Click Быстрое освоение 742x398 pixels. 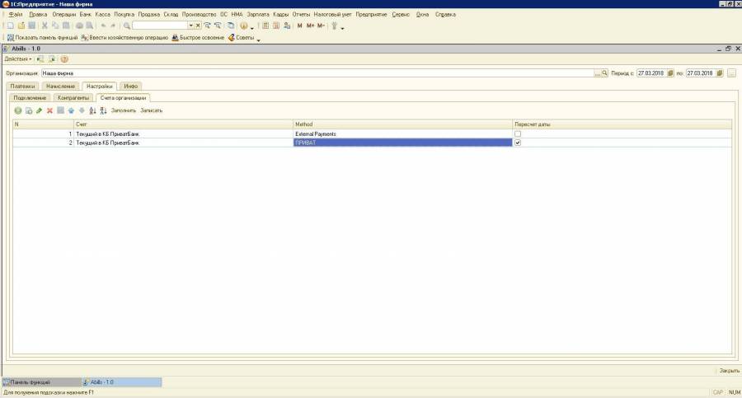tap(198, 37)
